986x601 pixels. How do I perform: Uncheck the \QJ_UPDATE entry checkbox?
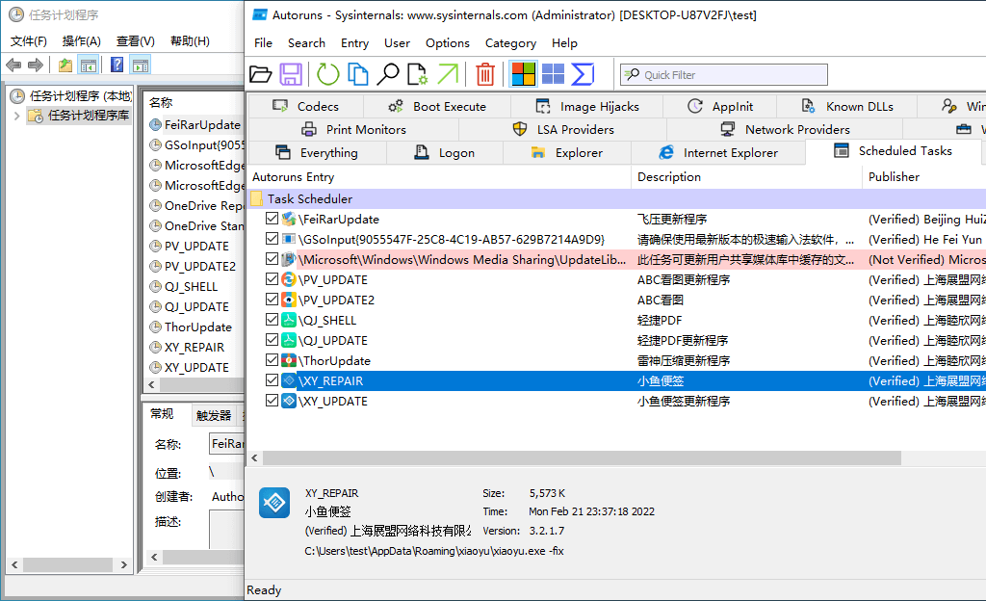pos(272,339)
